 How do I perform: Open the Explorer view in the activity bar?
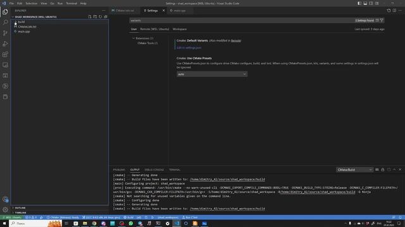pyautogui.click(x=5, y=12)
